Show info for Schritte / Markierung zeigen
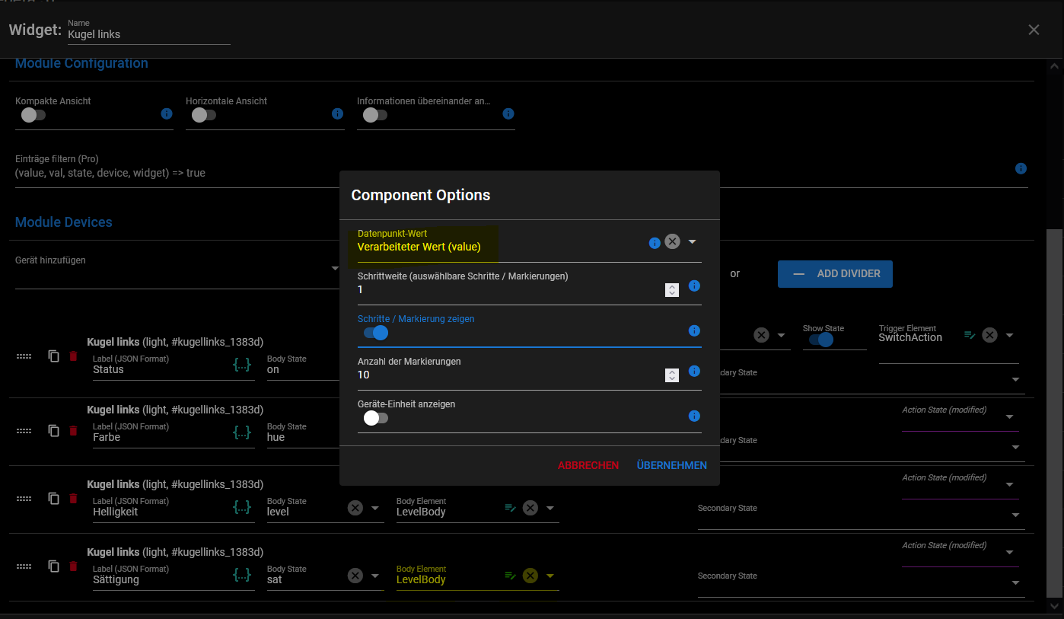 coord(694,330)
